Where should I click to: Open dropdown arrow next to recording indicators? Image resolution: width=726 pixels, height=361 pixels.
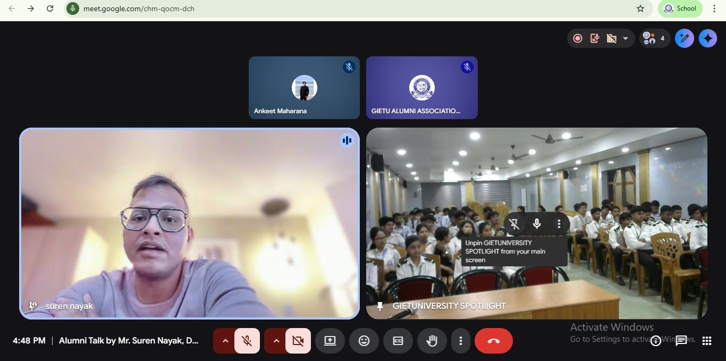point(626,38)
